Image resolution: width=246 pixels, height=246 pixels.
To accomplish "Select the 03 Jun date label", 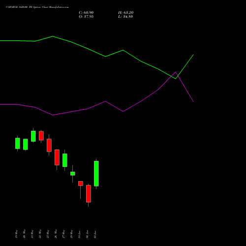I will [95, 234].
